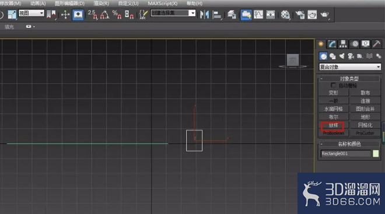Screen dimensions: 385x214
Task: Click the 放样 loft button
Action: click(x=334, y=125)
